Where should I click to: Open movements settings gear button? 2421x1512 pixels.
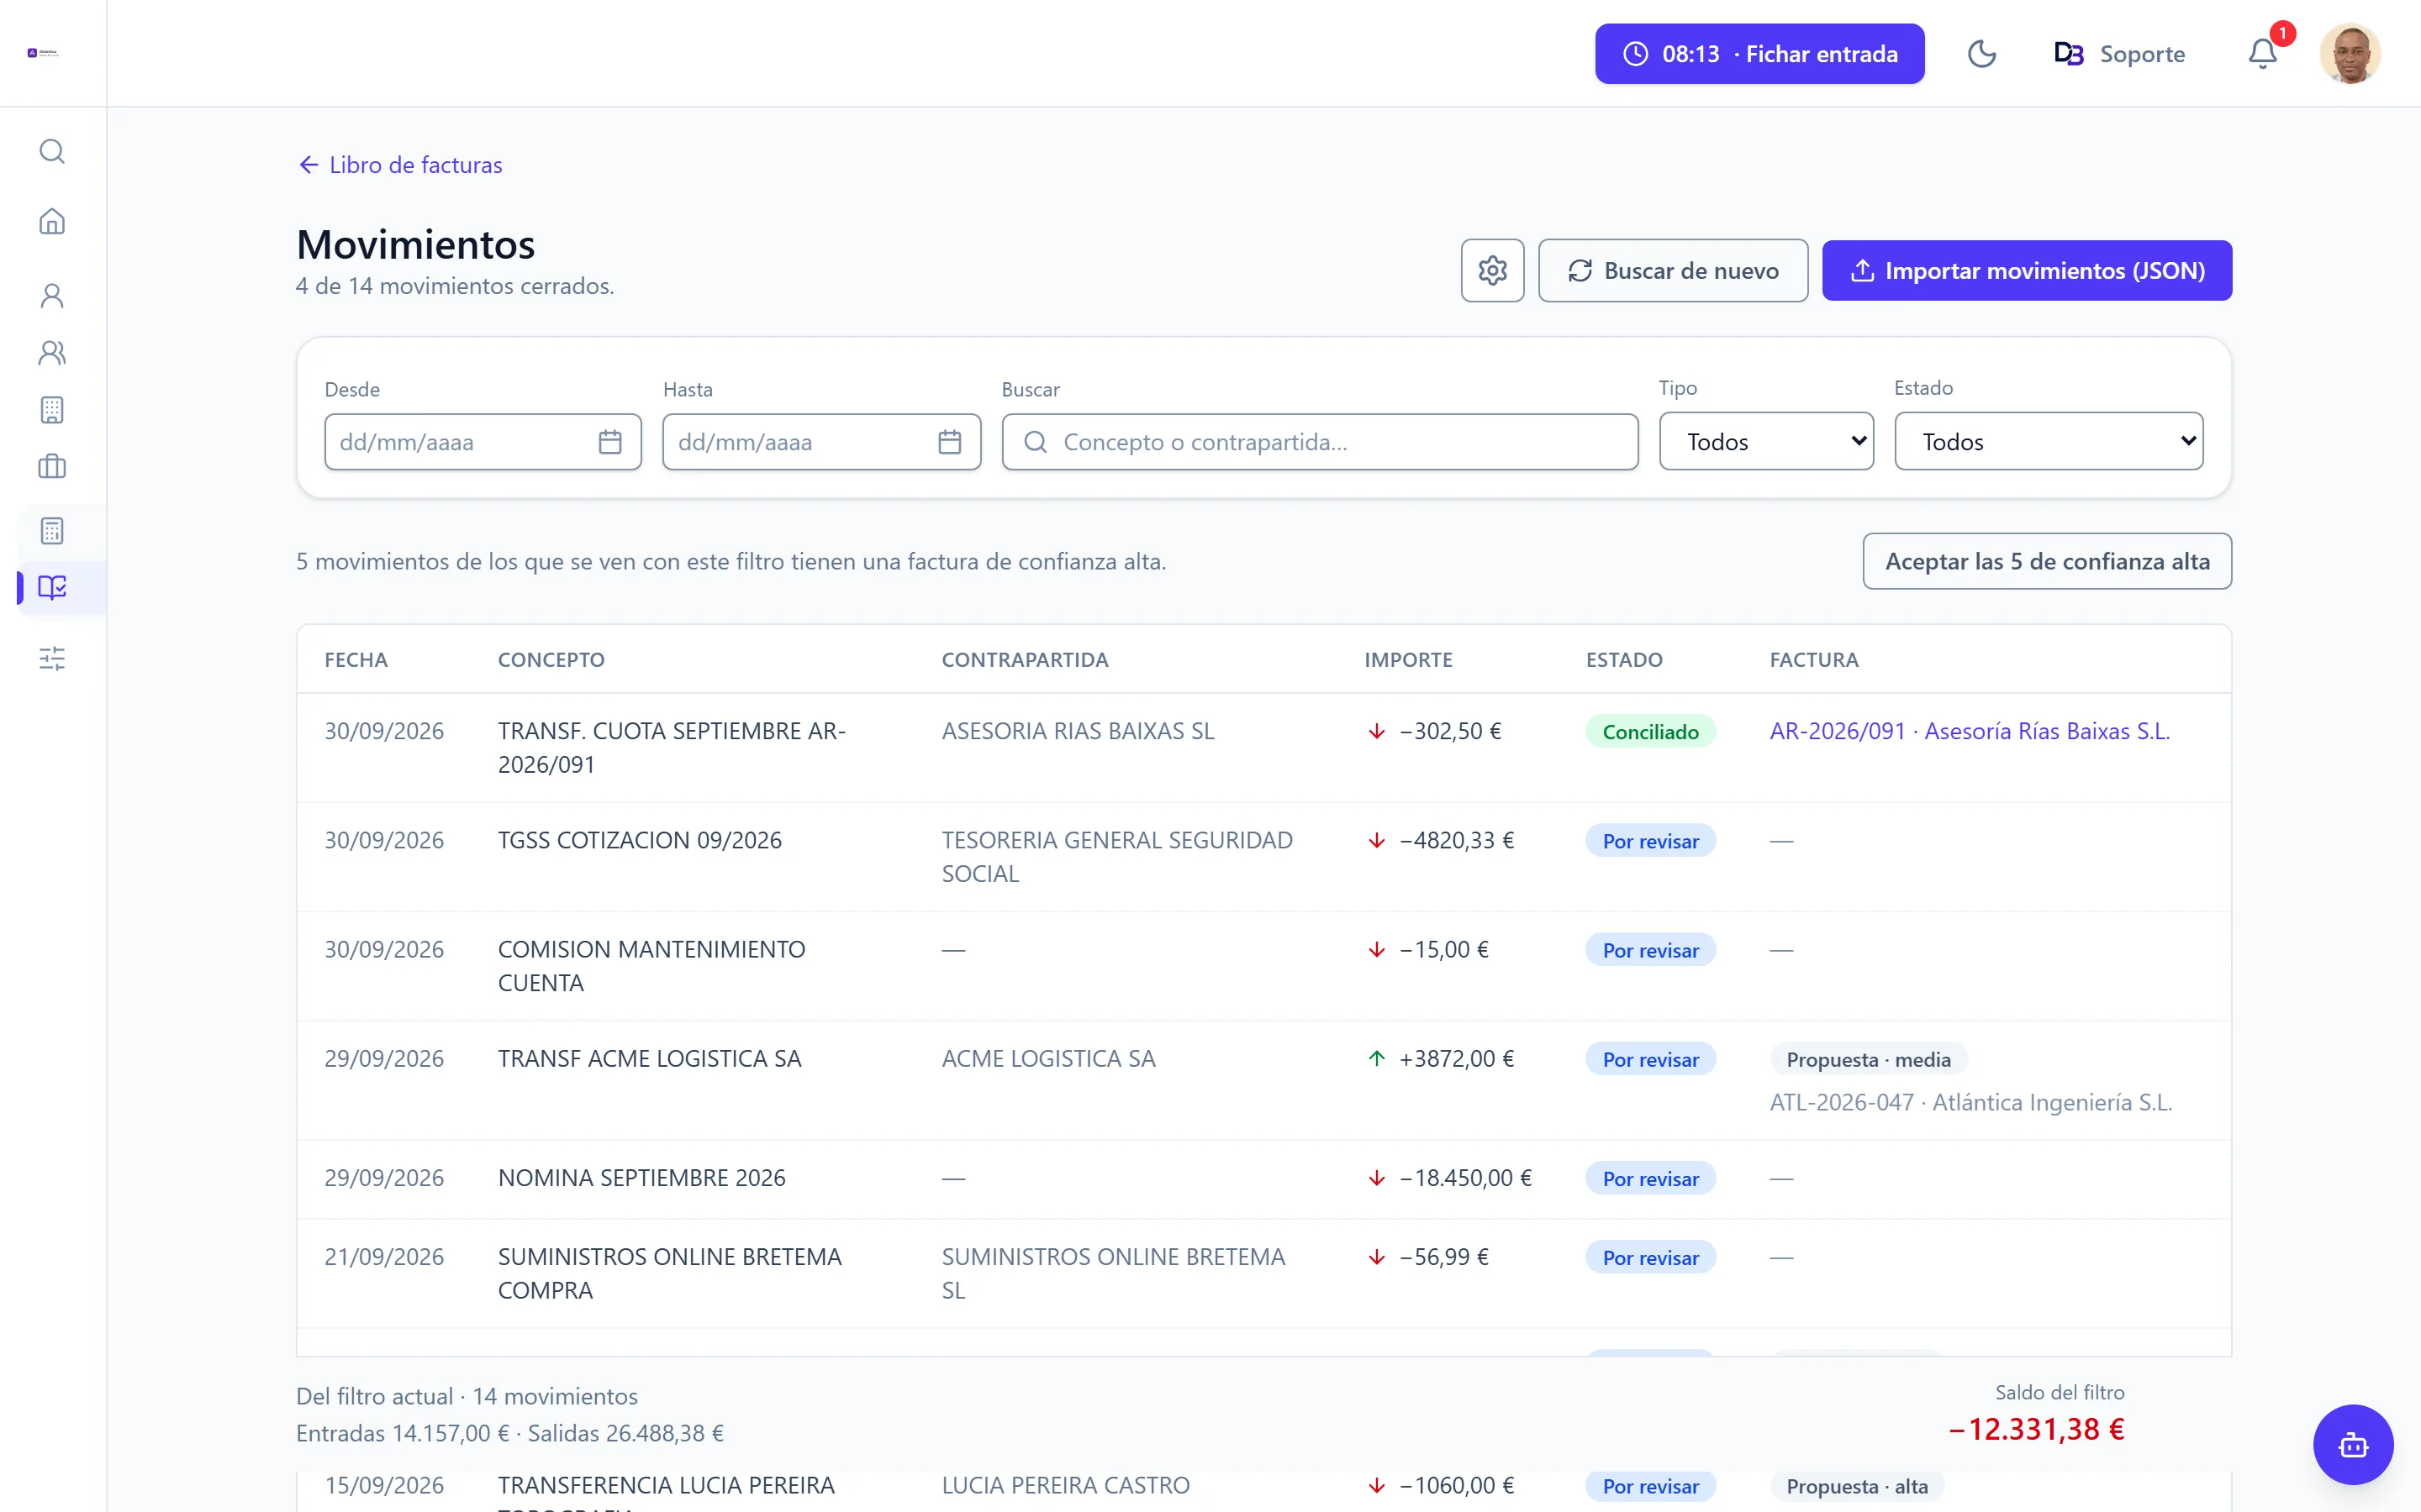coord(1491,270)
